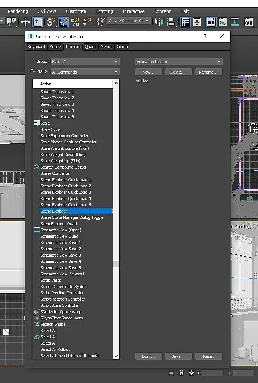Toggle Selection Lock padlock icon
The height and width of the screenshot is (383, 258).
[x=181, y=373]
